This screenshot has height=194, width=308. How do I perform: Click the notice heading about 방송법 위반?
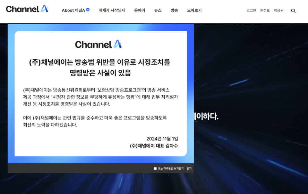98,67
